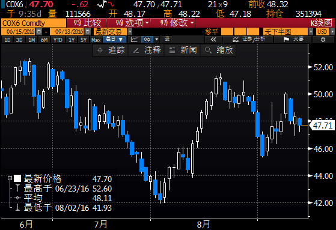Click the 最新交易 field box
Image resolution: width=336 pixels, height=230 pixels.
(x=111, y=32)
